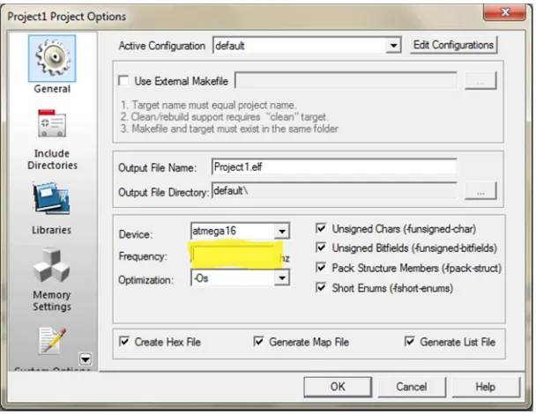Toggle Short Enums (-fshort-enums) checkbox
536x414 pixels.
pos(321,288)
